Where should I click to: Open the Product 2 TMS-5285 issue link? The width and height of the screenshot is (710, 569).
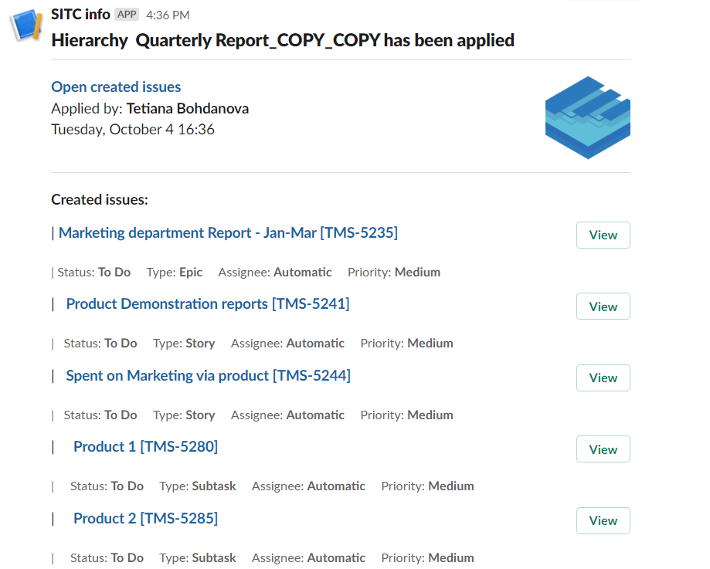(145, 519)
